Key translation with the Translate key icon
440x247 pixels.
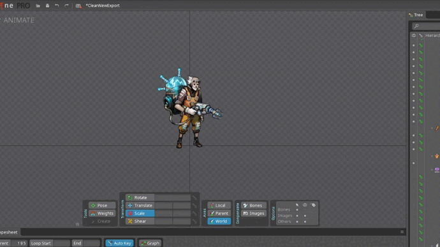(x=194, y=206)
